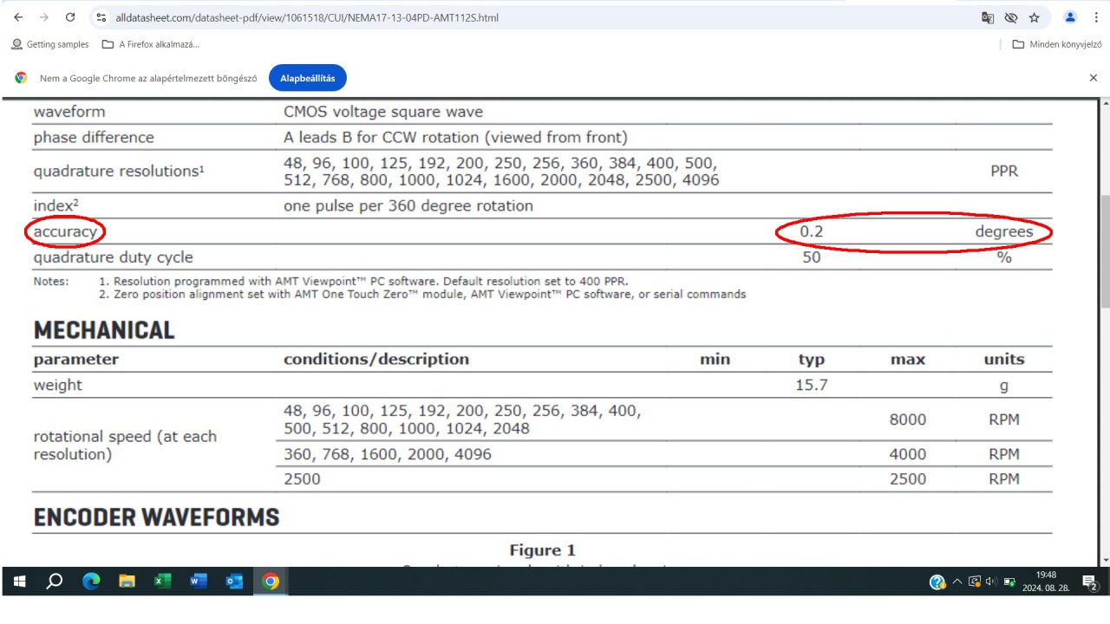
Task: Open the 'Minden könyvjelző' bookmarks folder
Action: click(x=1056, y=44)
